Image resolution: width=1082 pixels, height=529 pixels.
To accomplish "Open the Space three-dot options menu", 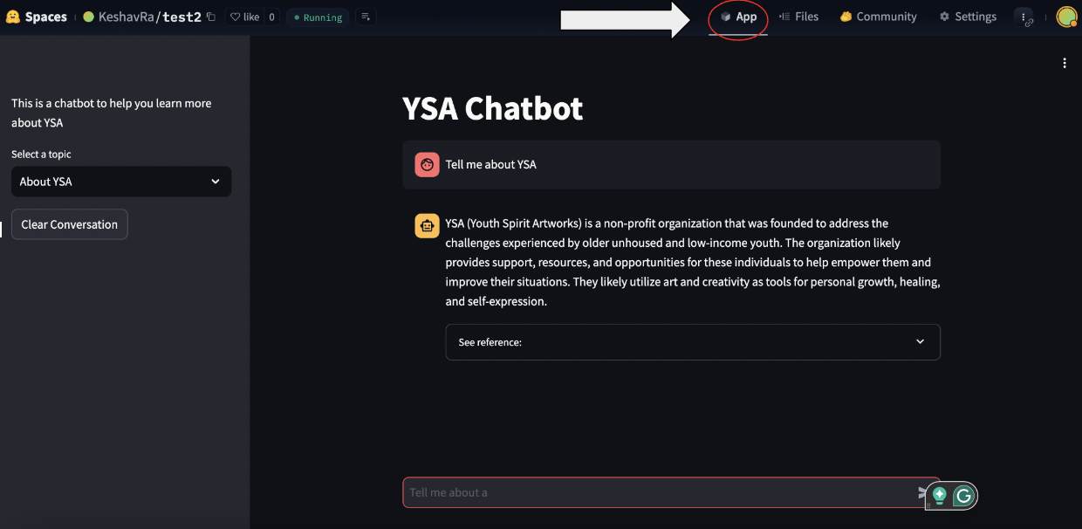I will click(x=1024, y=17).
